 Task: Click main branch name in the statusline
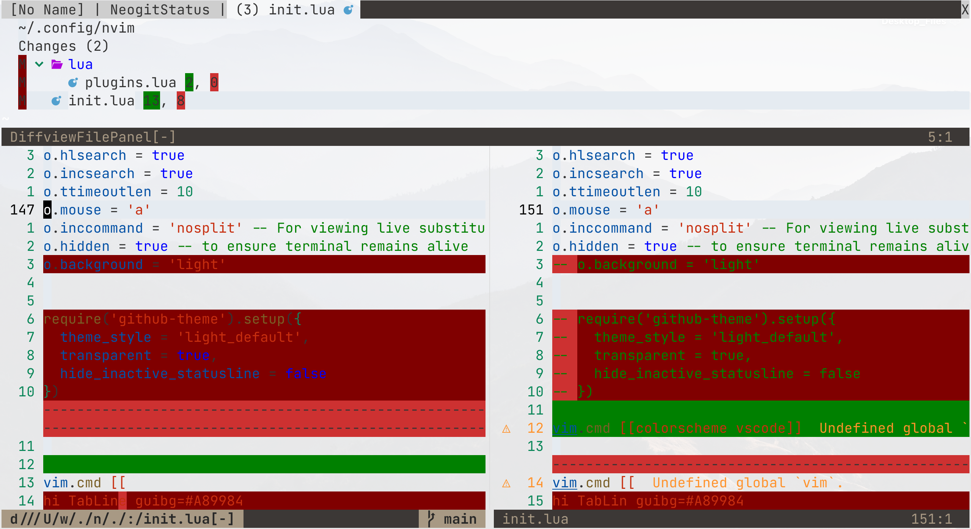tap(460, 519)
